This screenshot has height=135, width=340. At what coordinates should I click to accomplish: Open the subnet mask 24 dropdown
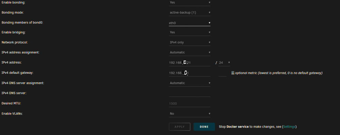pyautogui.click(x=224, y=63)
